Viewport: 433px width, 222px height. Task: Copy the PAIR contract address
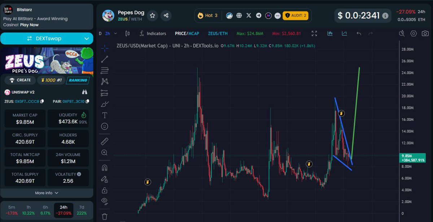[x=87, y=101]
